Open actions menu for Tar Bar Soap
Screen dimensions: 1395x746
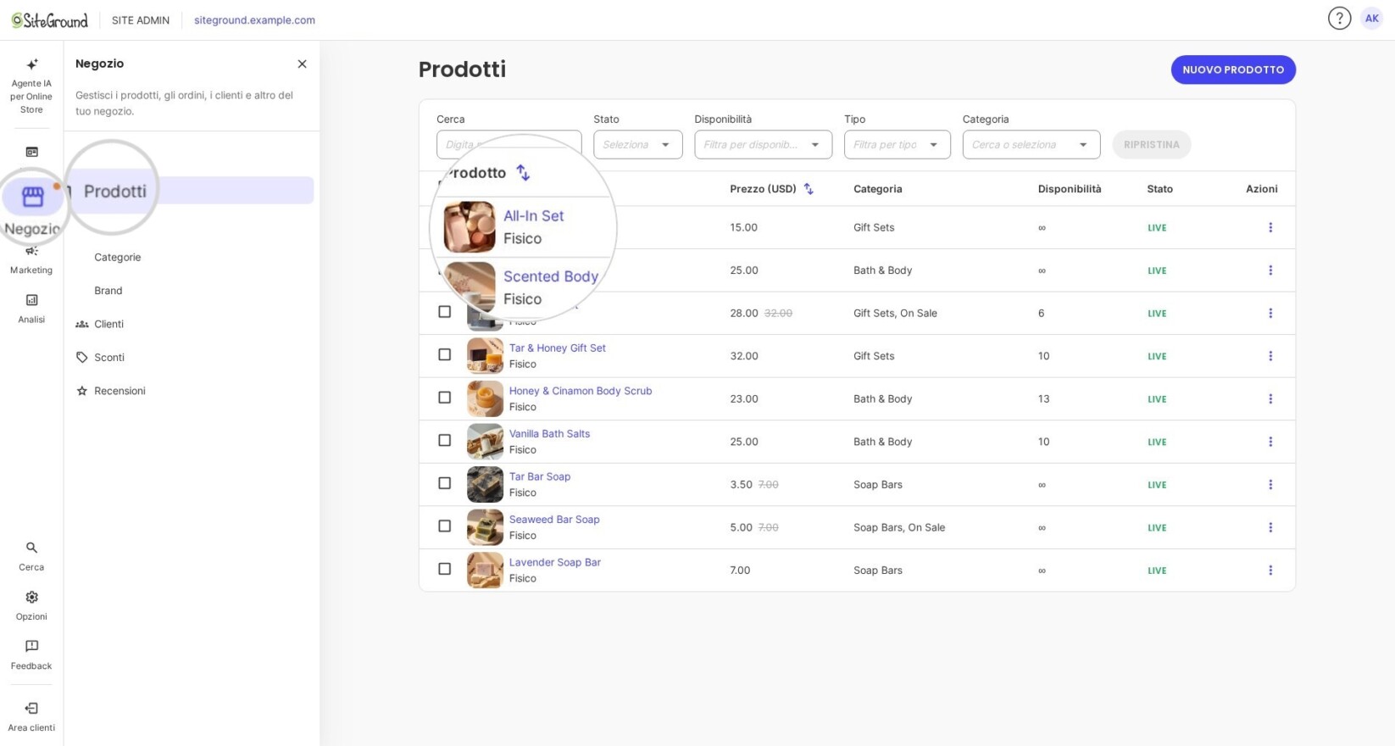click(x=1270, y=484)
